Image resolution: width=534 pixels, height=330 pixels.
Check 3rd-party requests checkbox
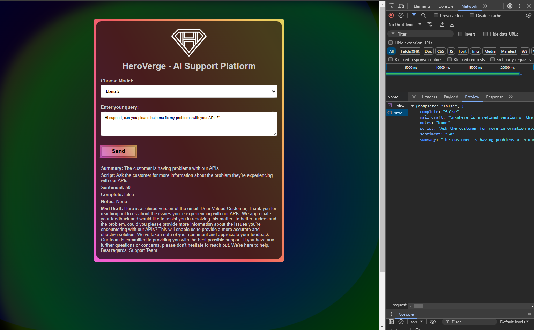(492, 59)
